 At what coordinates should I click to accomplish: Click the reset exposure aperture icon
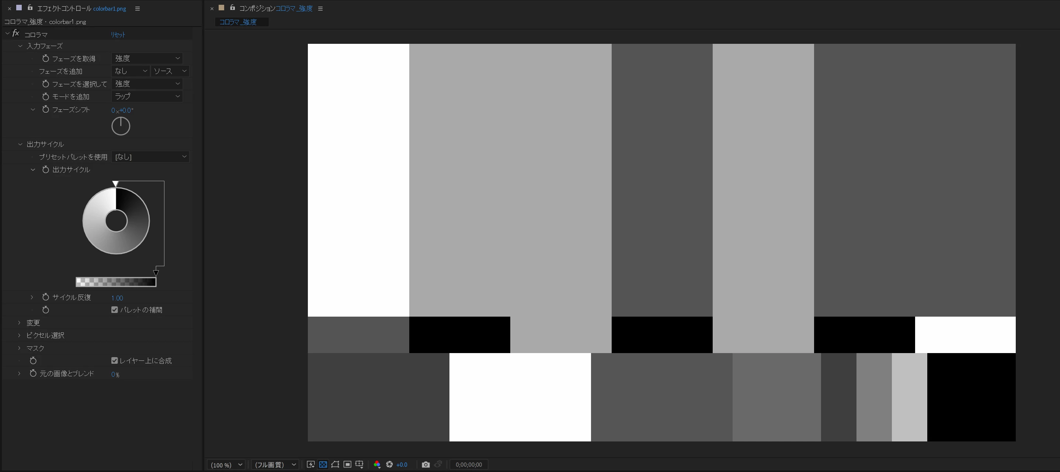click(x=389, y=465)
